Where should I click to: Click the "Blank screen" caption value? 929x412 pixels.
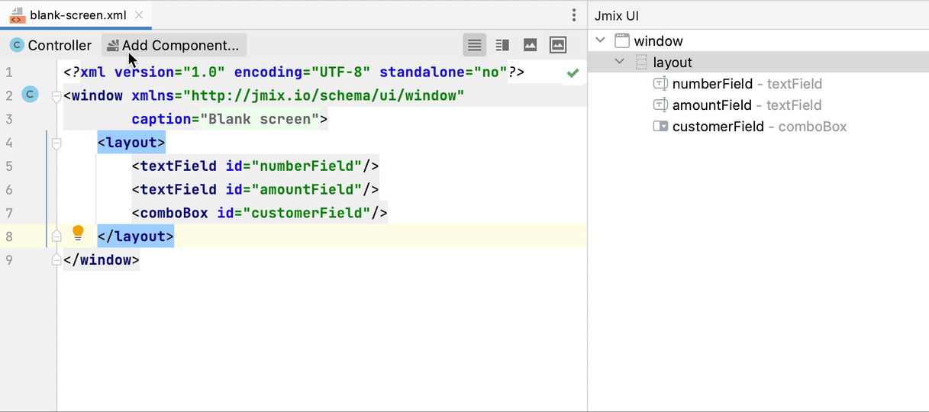point(260,119)
